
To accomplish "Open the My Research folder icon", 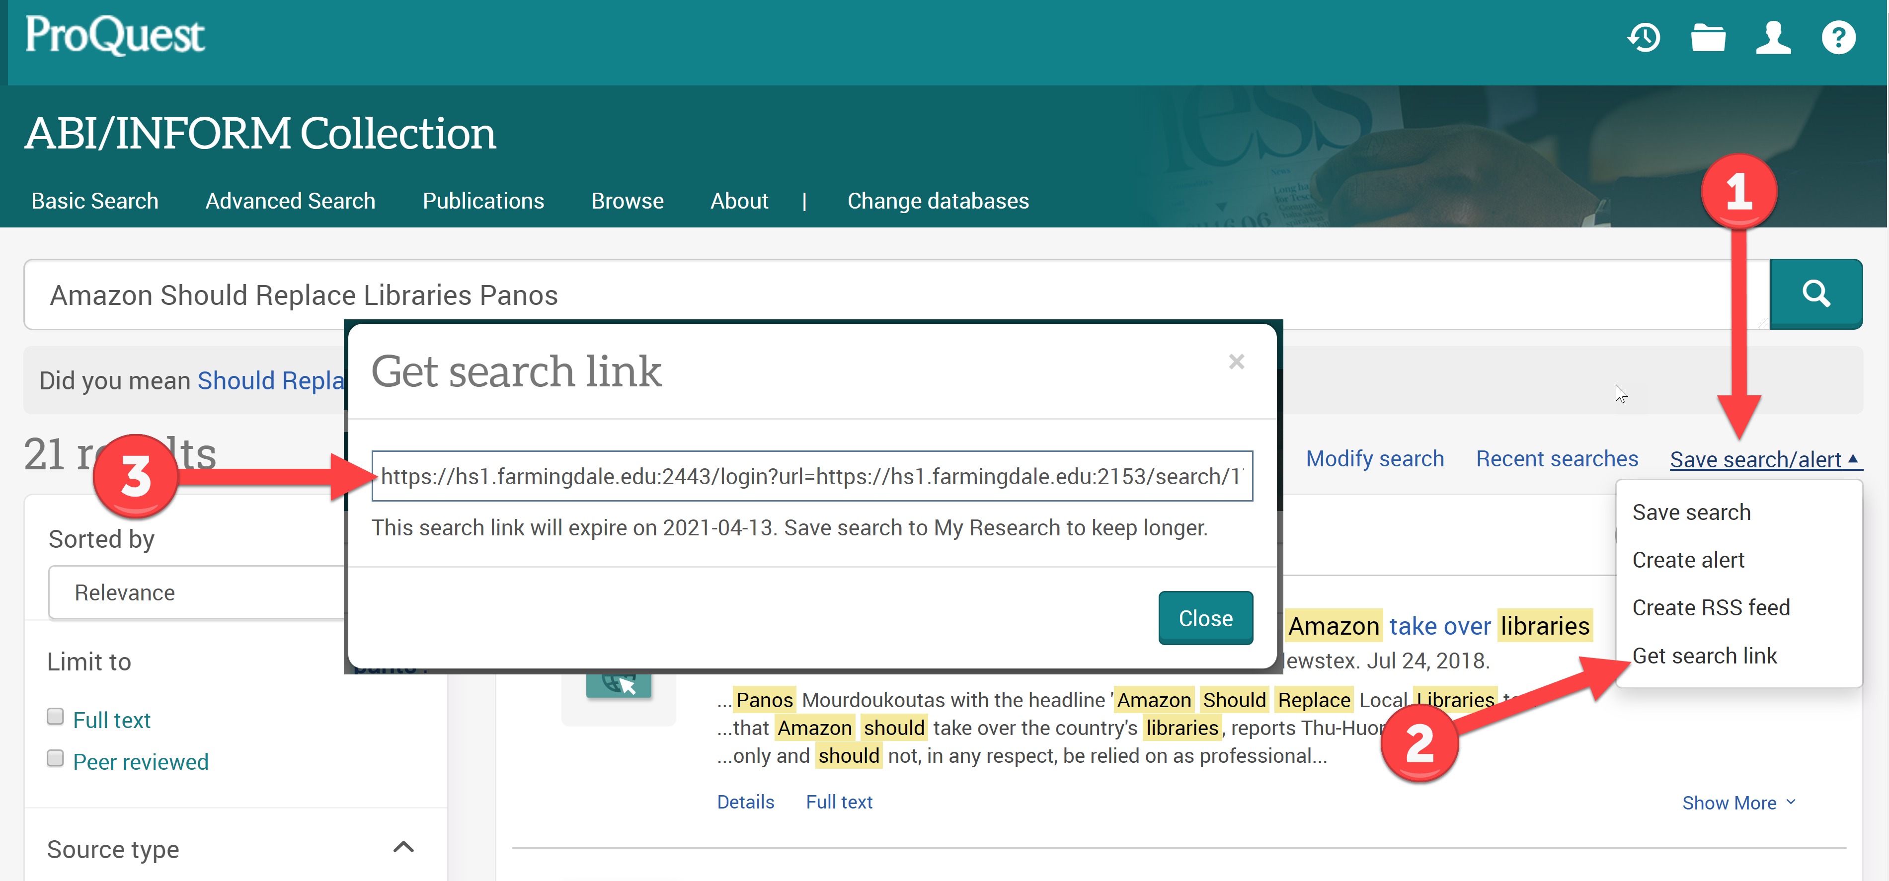I will coord(1708,37).
